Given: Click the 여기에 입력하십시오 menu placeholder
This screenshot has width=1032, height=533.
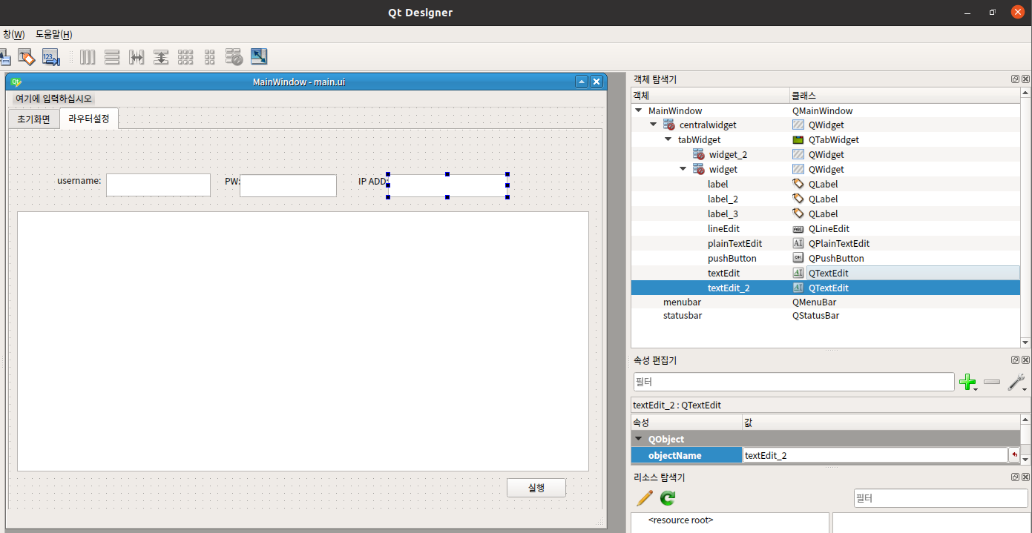Looking at the screenshot, I should point(53,99).
